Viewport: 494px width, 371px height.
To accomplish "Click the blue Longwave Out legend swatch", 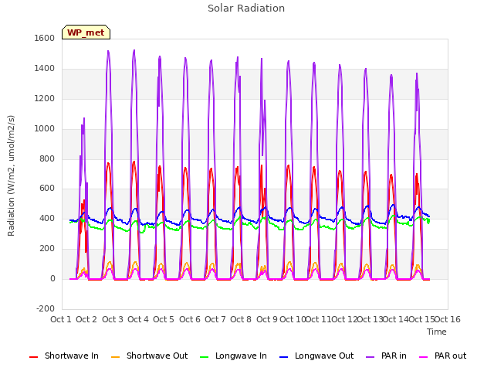I will (x=283, y=357).
